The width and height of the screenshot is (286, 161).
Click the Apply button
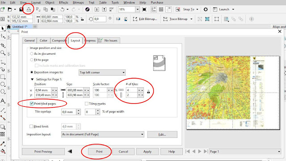tap(147, 151)
